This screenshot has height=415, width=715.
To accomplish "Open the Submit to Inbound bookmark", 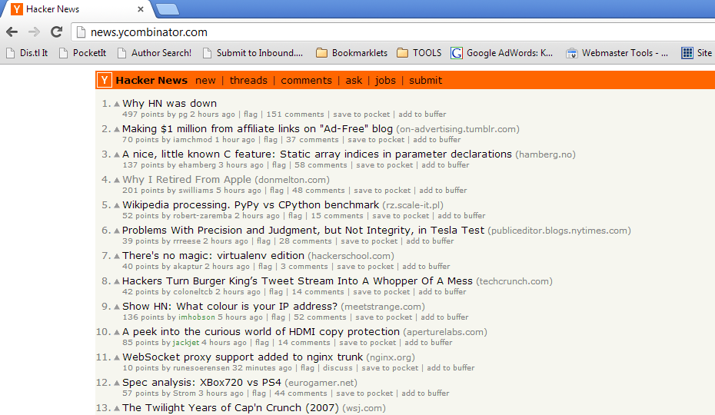I will tap(253, 53).
